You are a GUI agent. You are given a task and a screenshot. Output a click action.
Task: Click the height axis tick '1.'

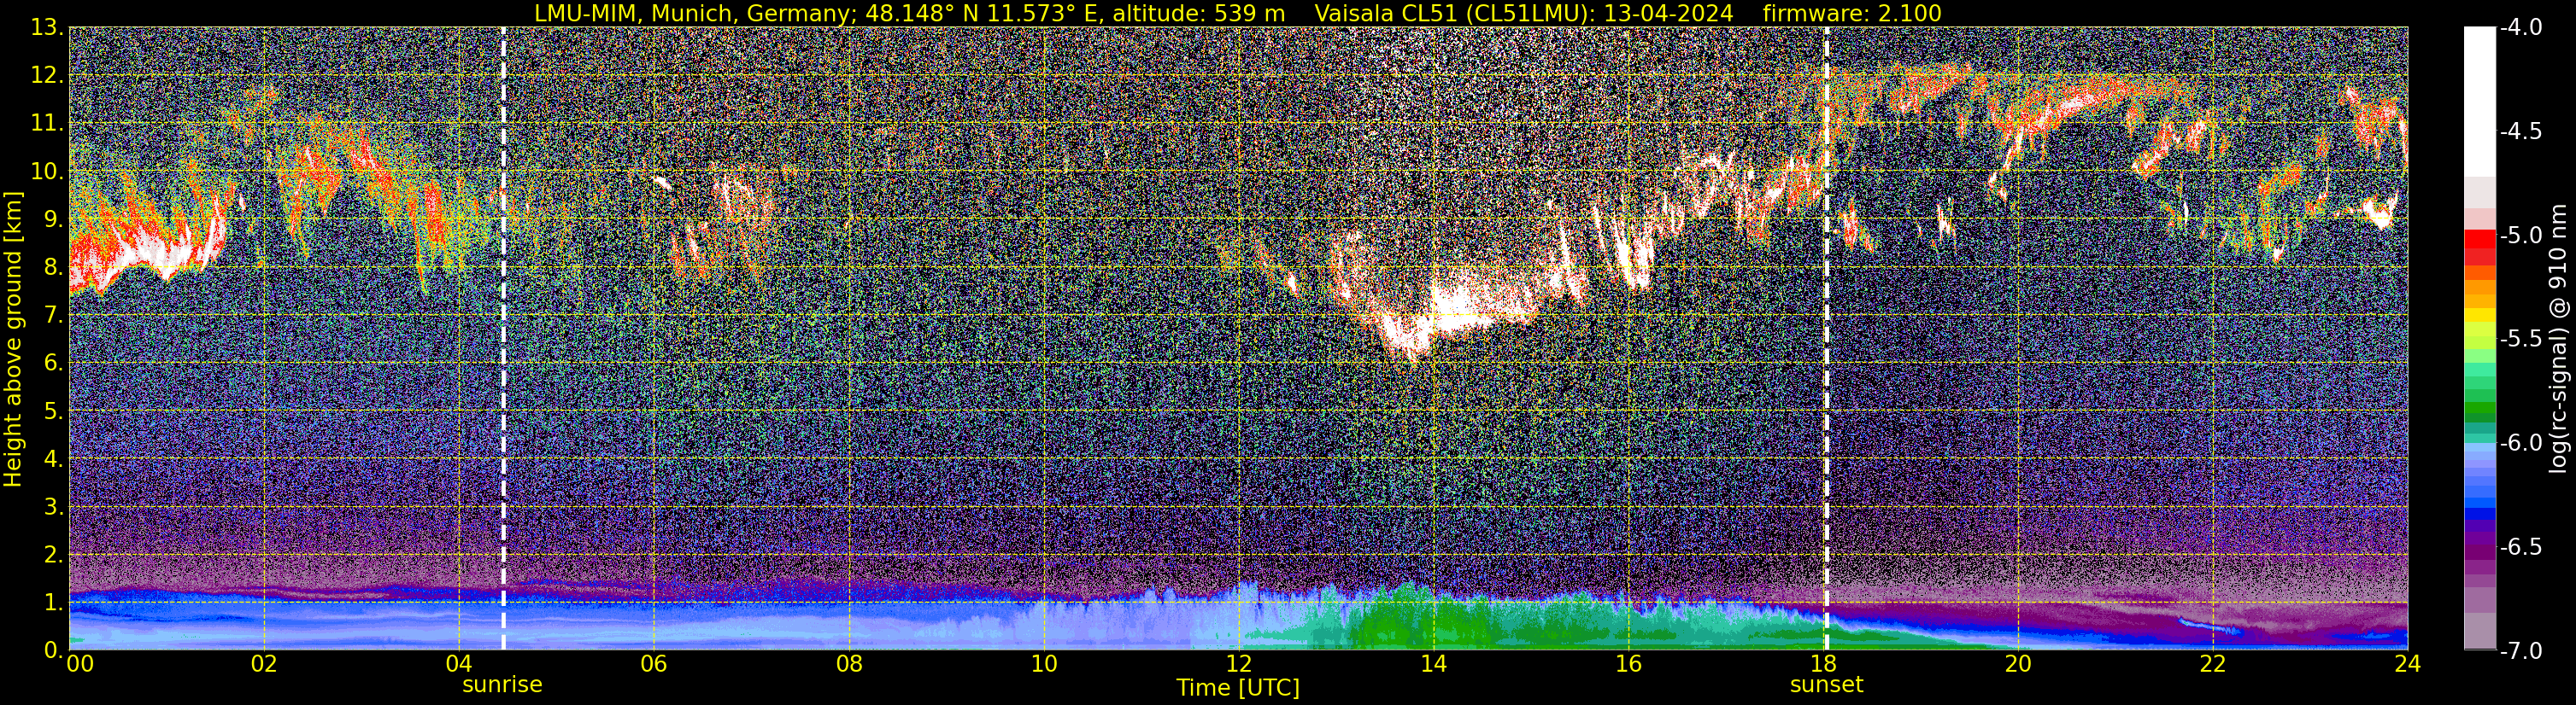click(x=52, y=603)
